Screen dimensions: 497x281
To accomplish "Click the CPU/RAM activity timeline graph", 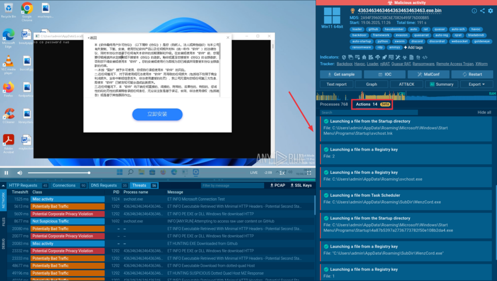I will click(x=406, y=96).
